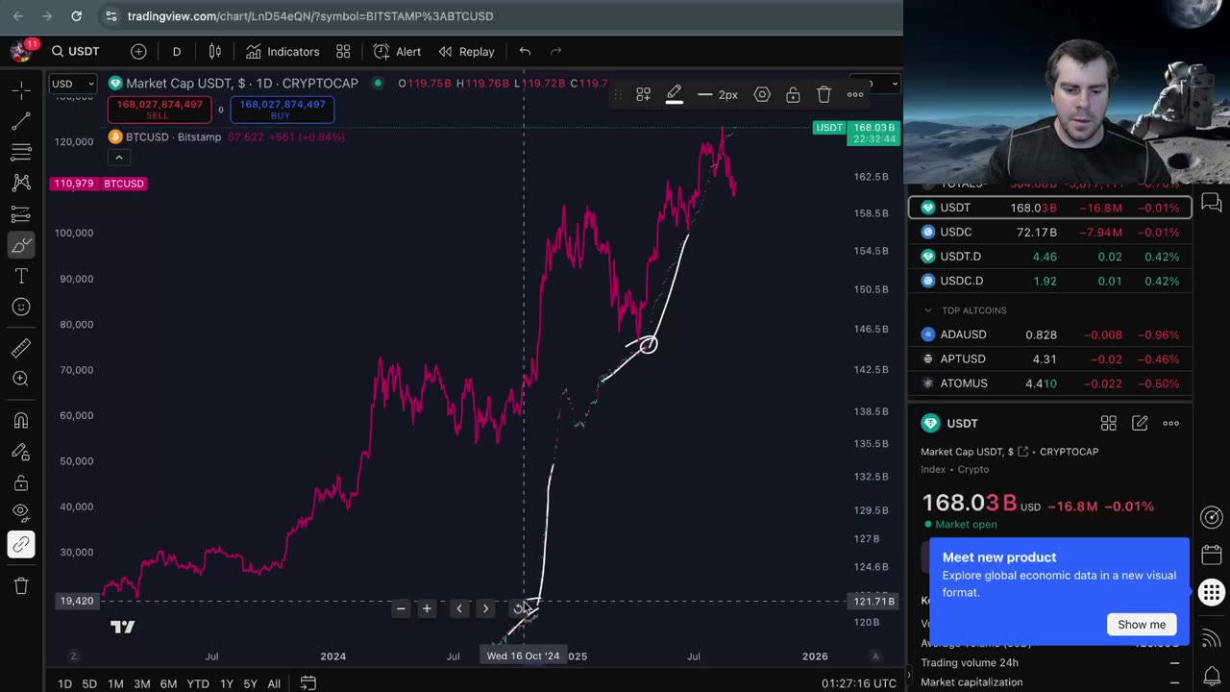Open the line color pencil swatch
Screen dimensions: 1230x692
pyautogui.click(x=675, y=94)
